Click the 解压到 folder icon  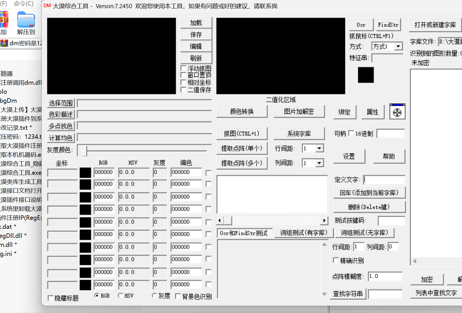pos(26,19)
